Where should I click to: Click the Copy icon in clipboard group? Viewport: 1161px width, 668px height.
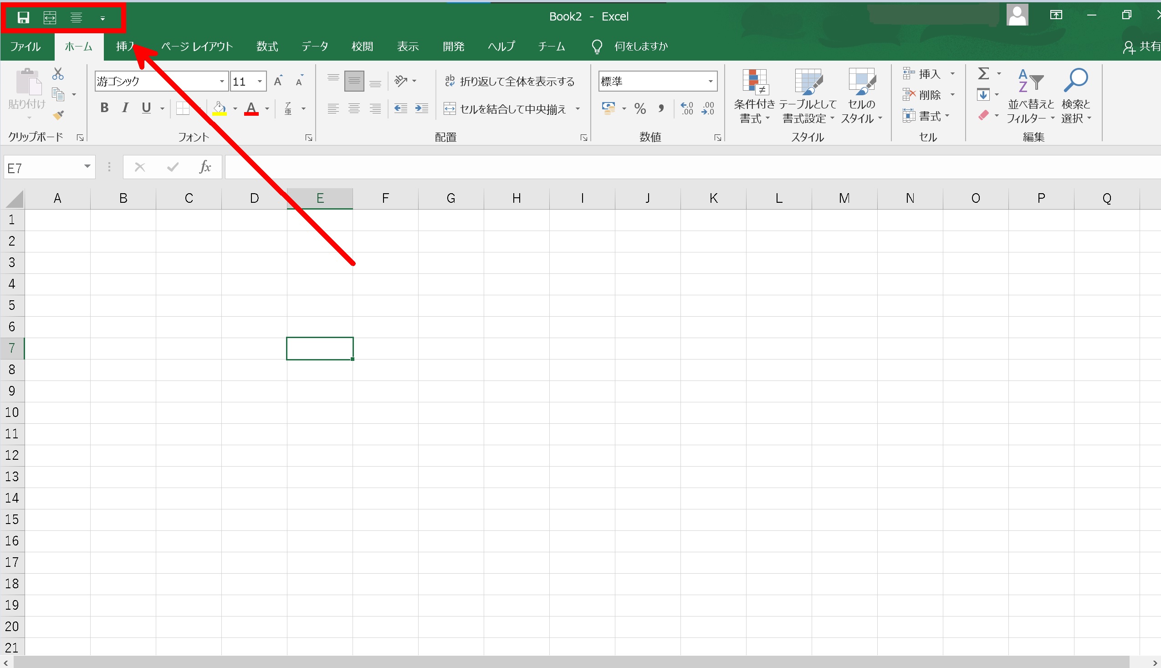[x=58, y=94]
